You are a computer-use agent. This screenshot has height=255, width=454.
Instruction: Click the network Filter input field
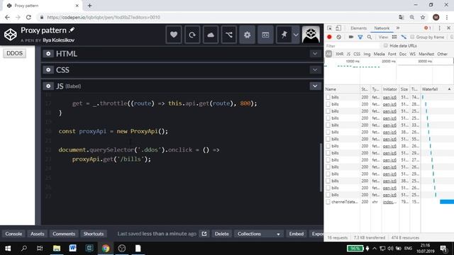pos(352,46)
